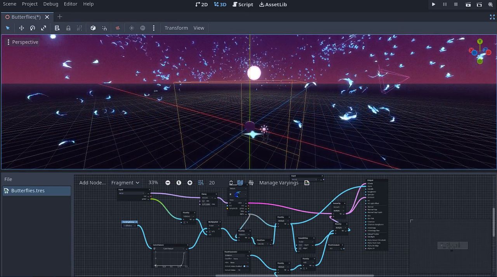Click the Manage Varyings button
The width and height of the screenshot is (497, 277).
279,183
